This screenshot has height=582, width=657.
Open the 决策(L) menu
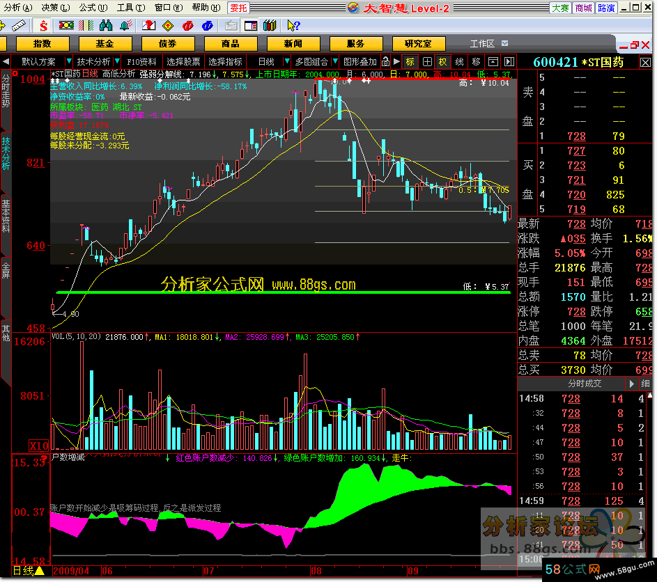coord(55,8)
